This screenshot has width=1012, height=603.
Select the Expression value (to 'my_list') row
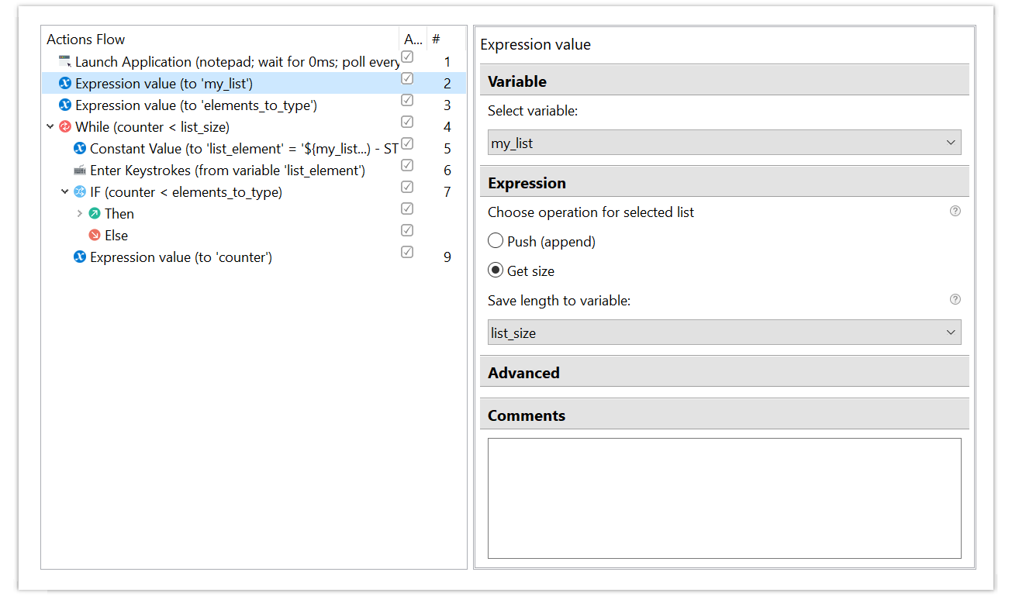coord(254,83)
